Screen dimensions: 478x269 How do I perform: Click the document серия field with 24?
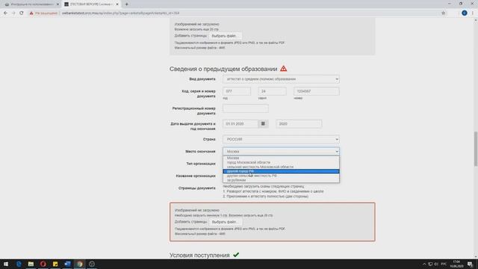click(x=272, y=91)
